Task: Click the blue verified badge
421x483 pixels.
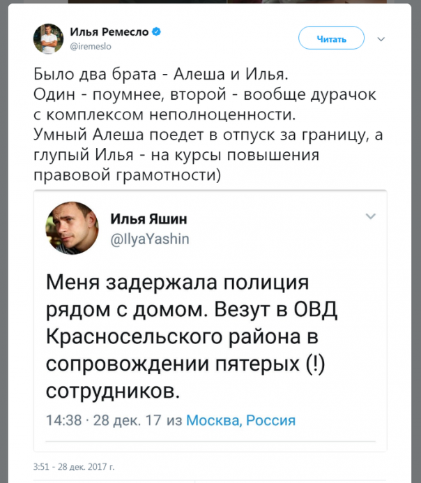Action: (x=158, y=32)
